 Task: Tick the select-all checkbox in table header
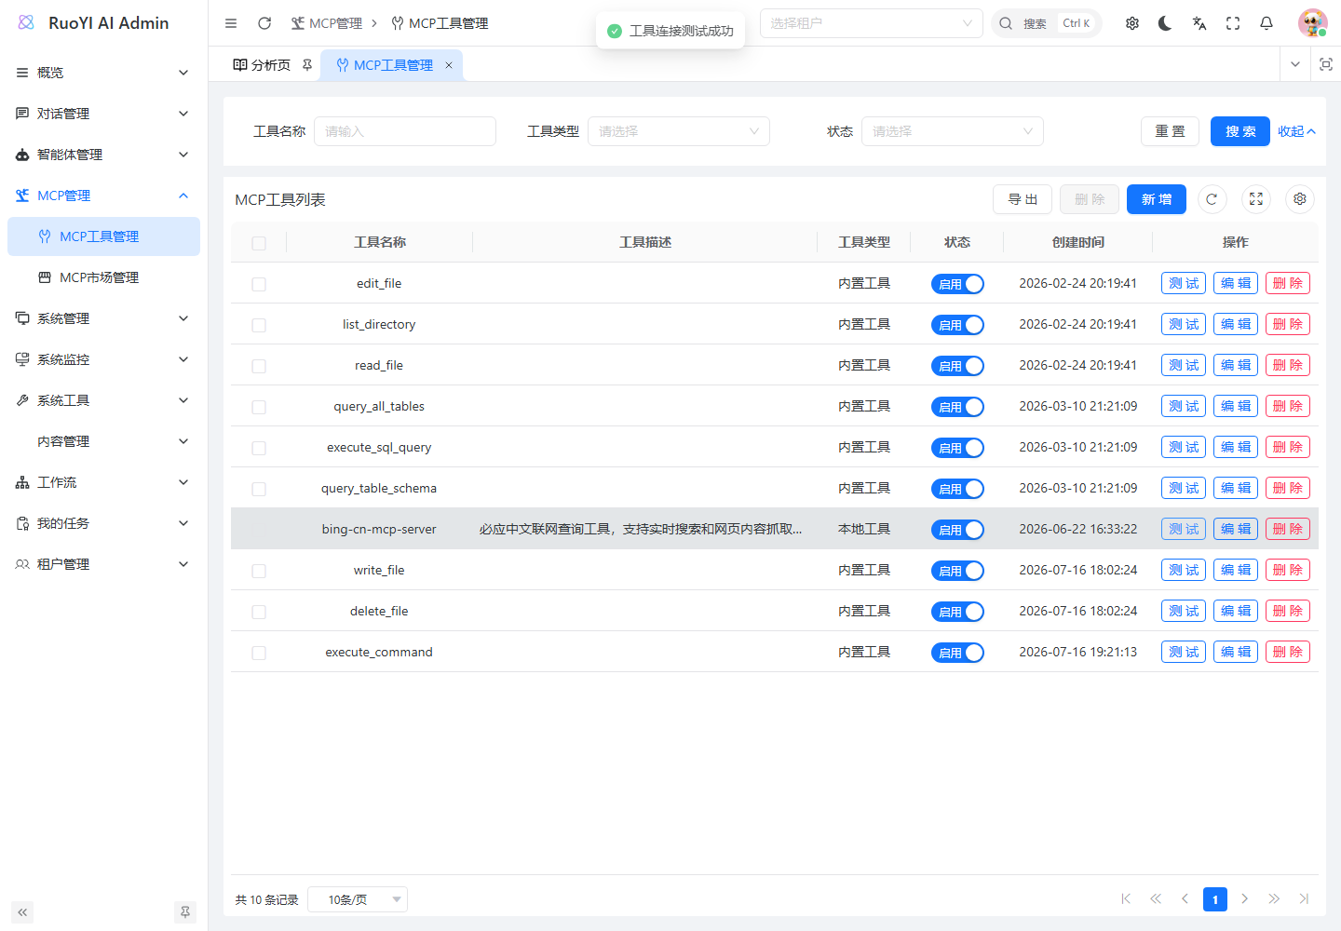point(259,243)
